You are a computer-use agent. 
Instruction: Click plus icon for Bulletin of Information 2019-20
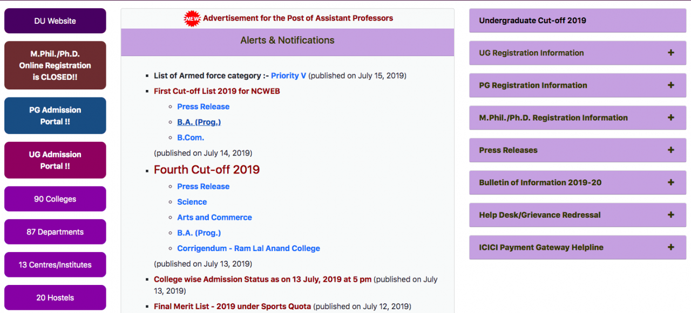670,183
